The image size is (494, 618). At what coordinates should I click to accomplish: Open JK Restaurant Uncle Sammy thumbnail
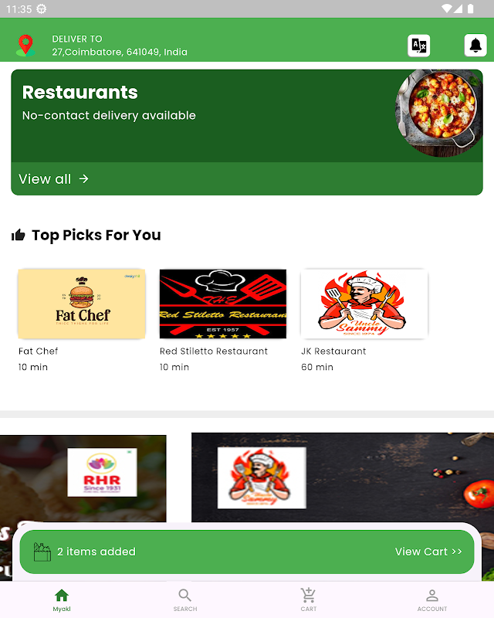(x=364, y=304)
